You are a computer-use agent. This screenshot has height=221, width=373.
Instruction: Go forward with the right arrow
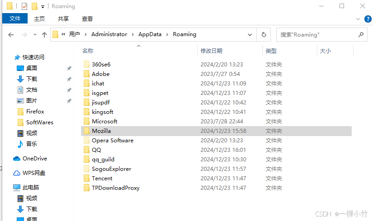click(x=24, y=35)
